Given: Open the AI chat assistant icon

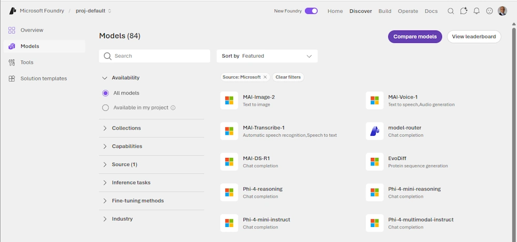Looking at the screenshot, I should click(x=464, y=11).
